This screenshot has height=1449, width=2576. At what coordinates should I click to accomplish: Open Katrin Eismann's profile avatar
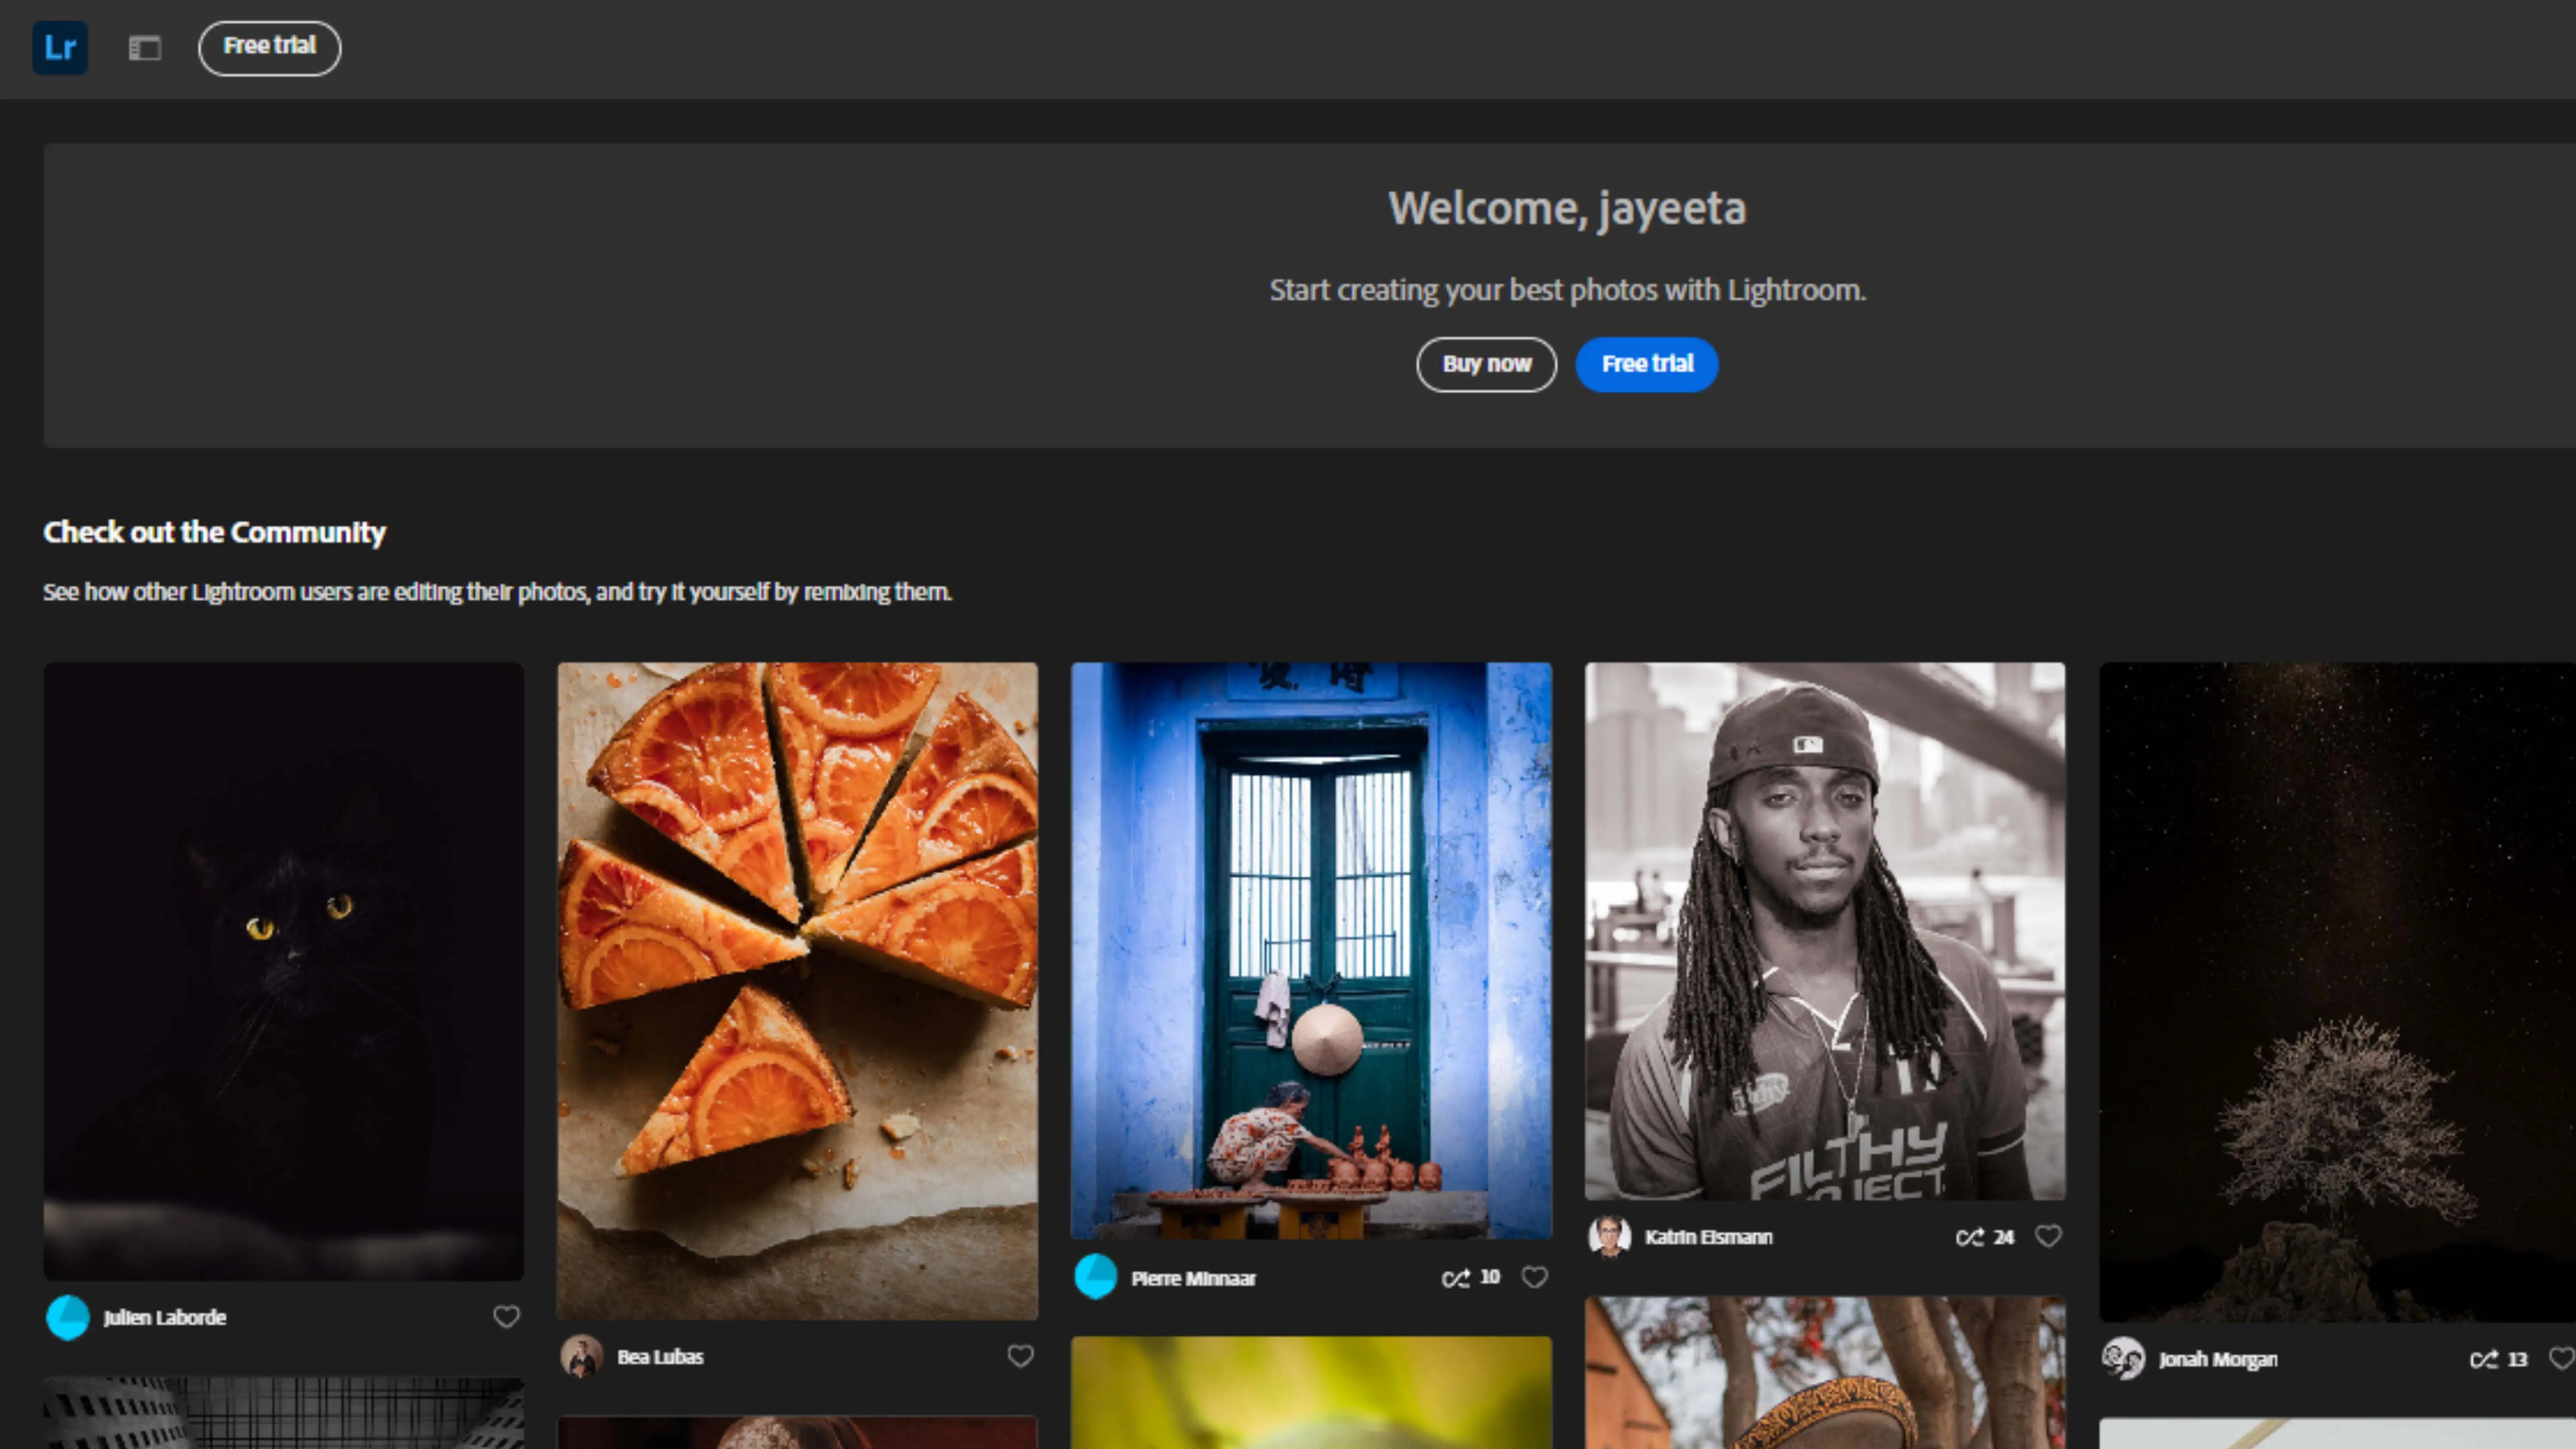pyautogui.click(x=1610, y=1237)
